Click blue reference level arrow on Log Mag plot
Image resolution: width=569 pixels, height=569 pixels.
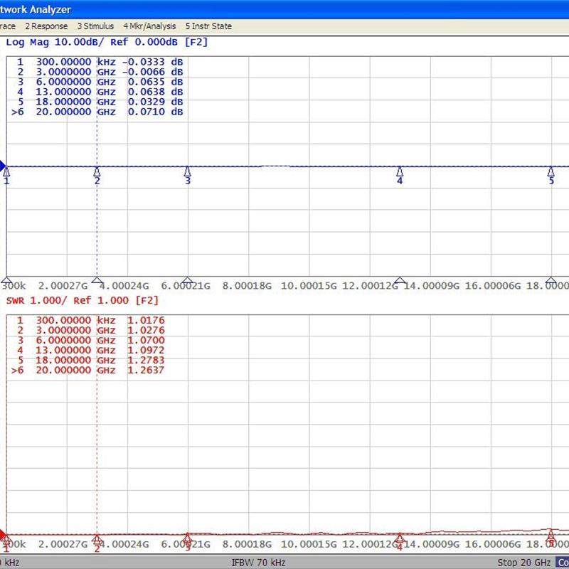coord(3,167)
